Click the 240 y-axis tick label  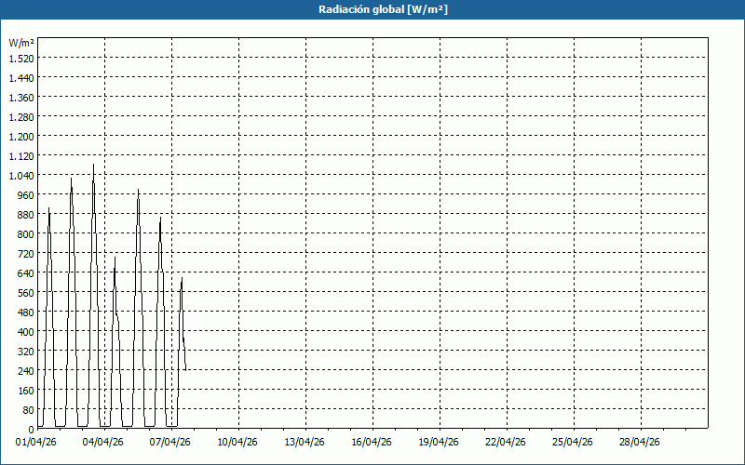click(24, 371)
